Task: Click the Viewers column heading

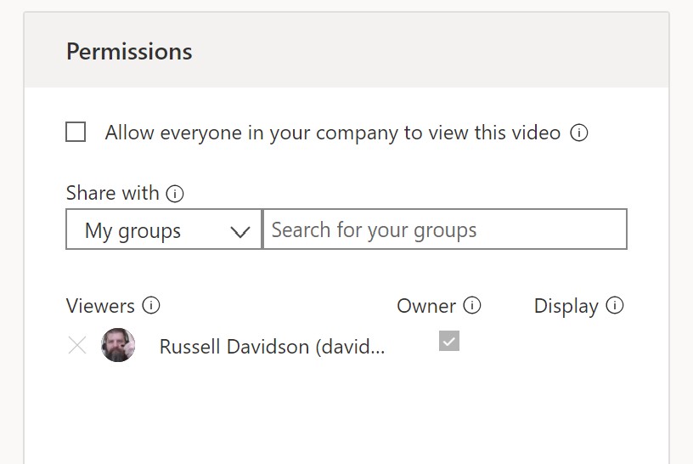Action: [x=100, y=306]
